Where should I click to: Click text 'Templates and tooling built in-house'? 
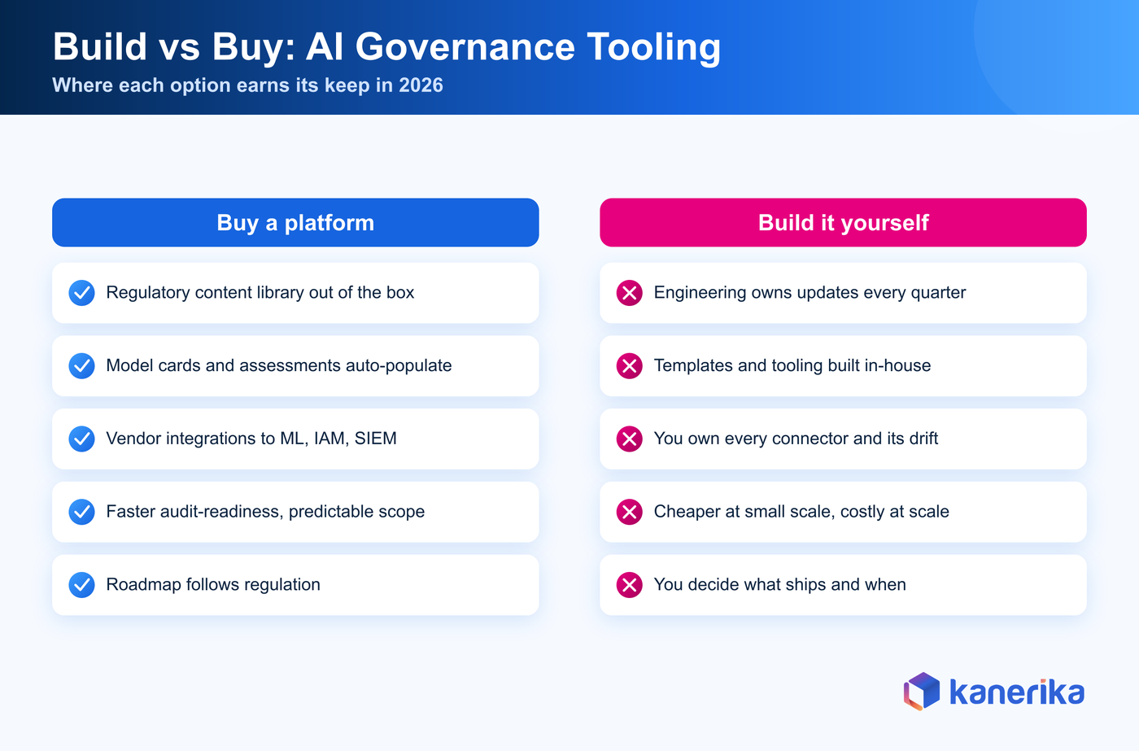[x=792, y=365]
